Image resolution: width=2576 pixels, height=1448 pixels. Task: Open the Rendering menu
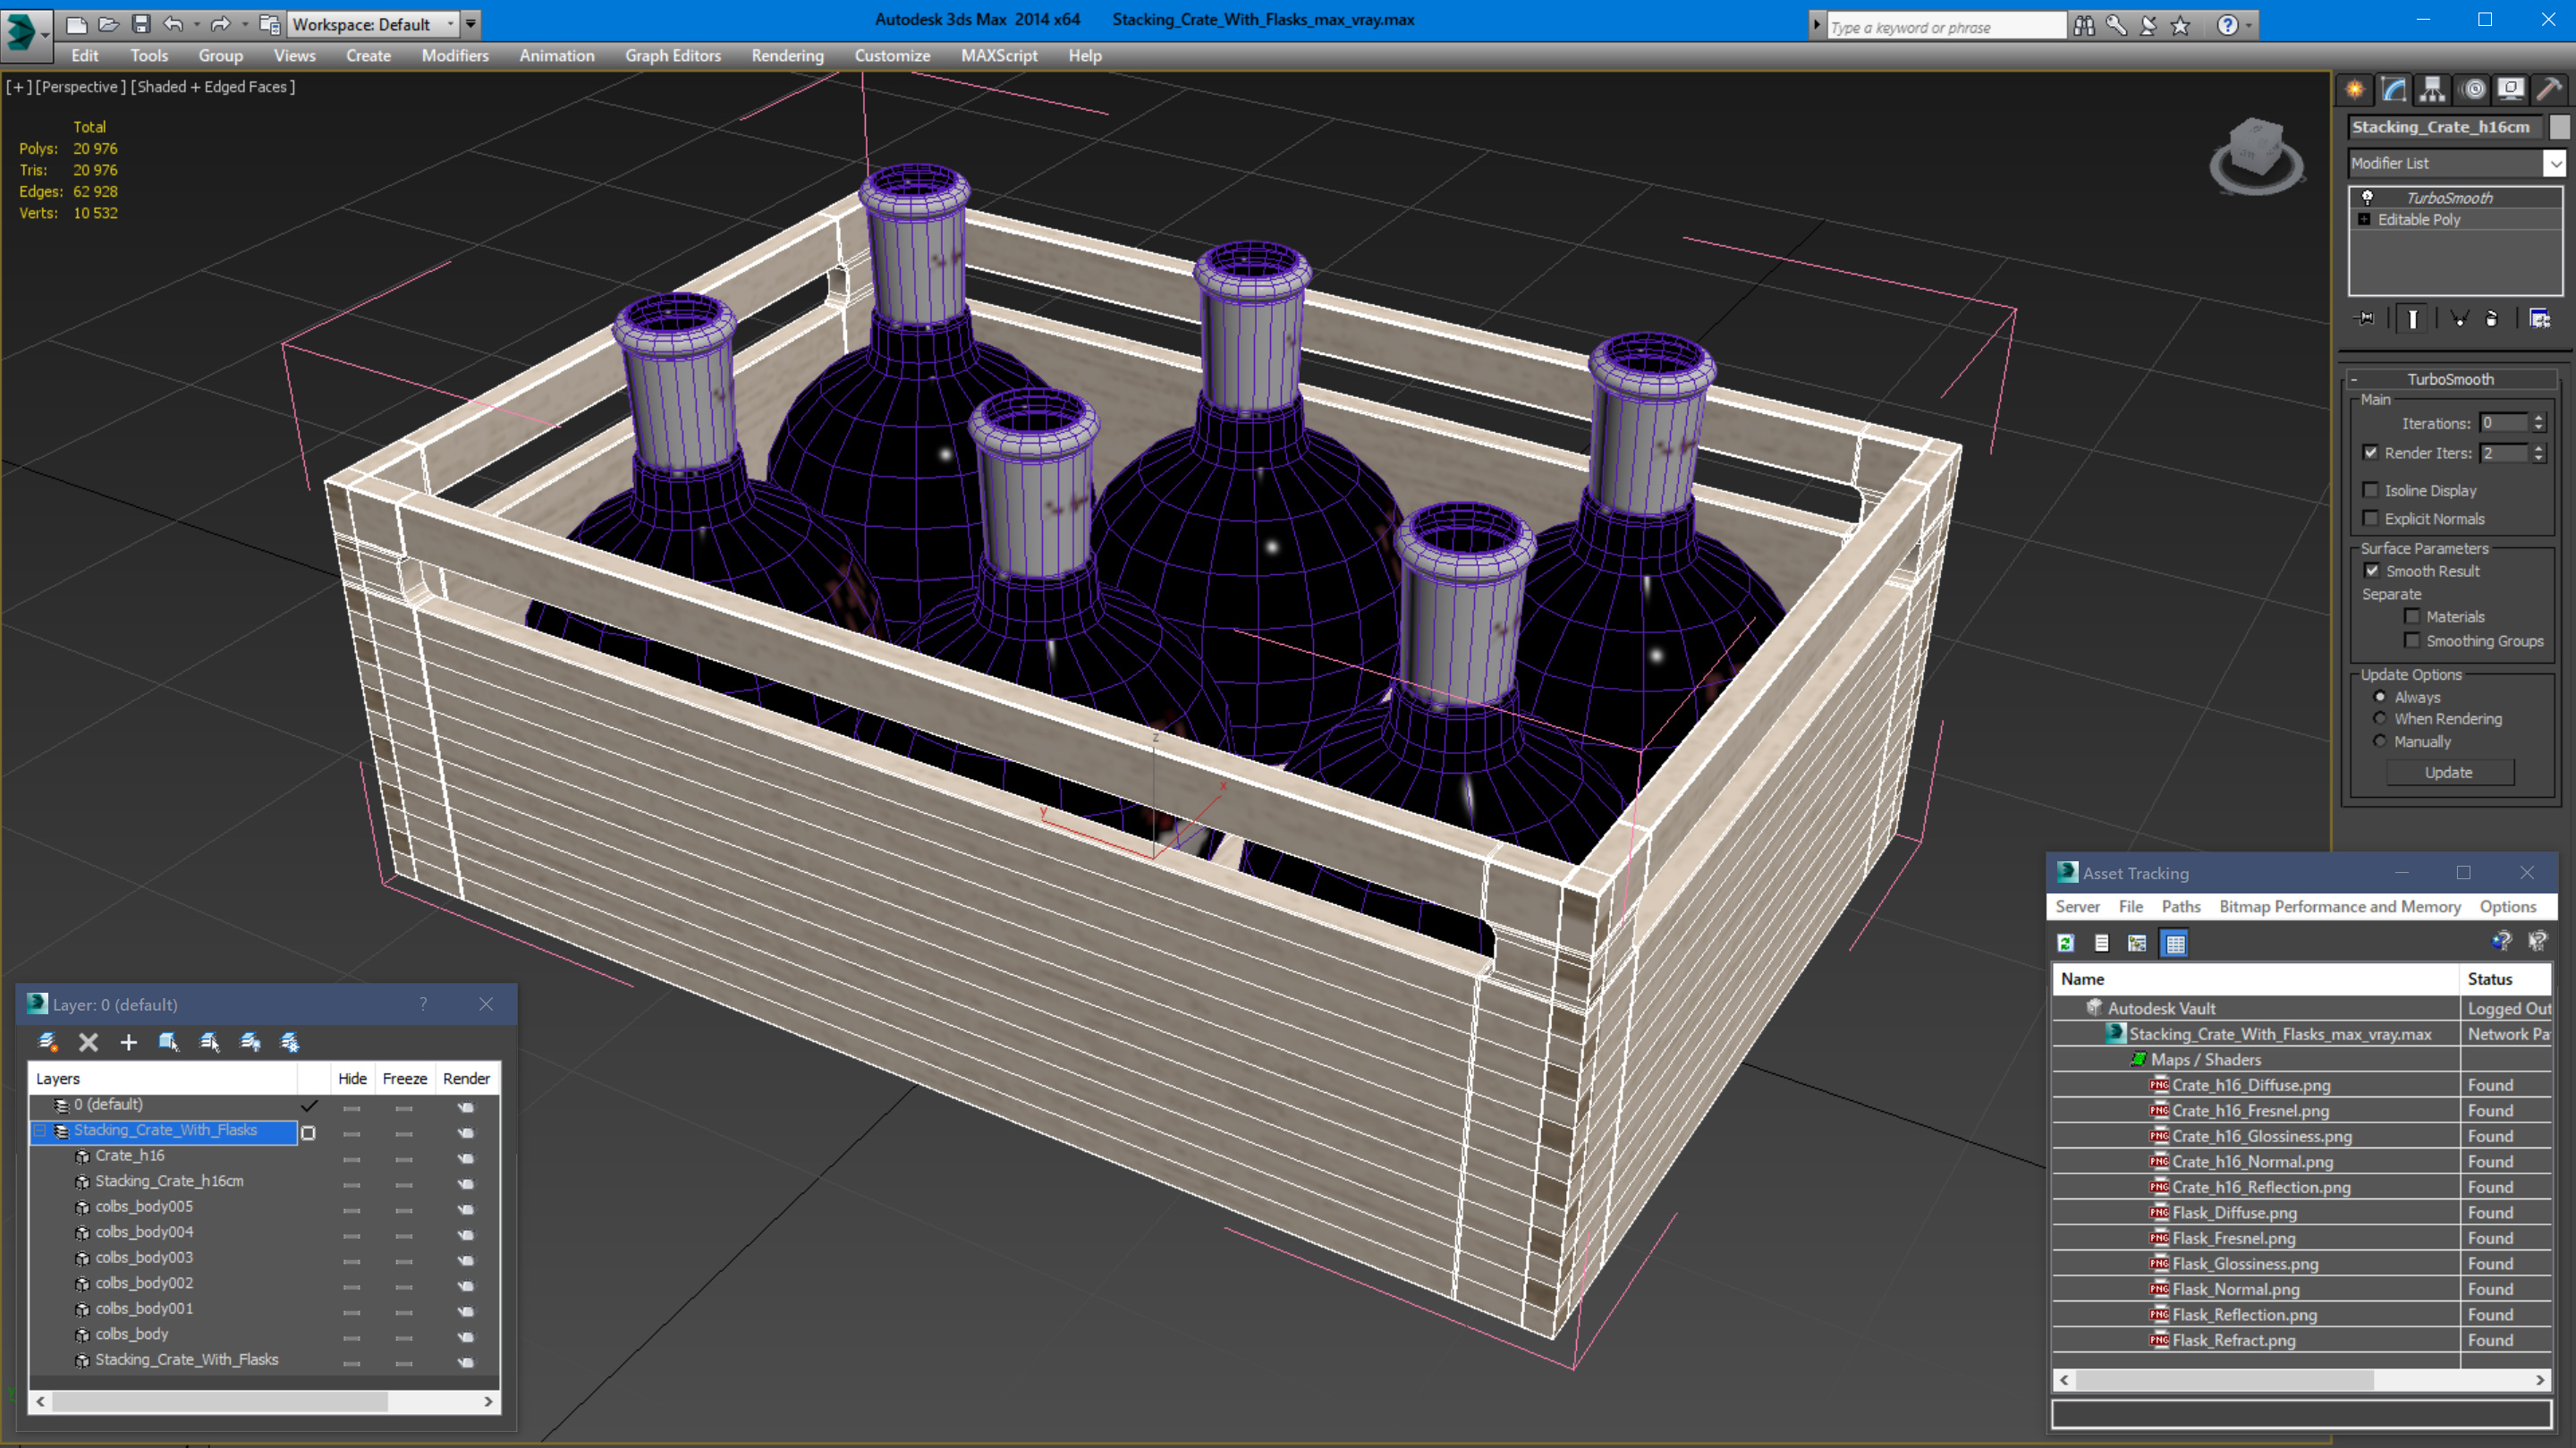tap(787, 56)
